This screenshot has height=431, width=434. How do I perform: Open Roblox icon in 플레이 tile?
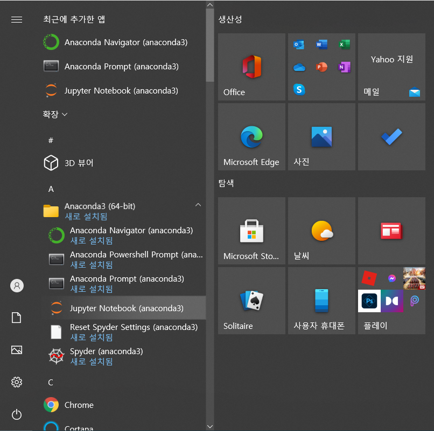369,278
